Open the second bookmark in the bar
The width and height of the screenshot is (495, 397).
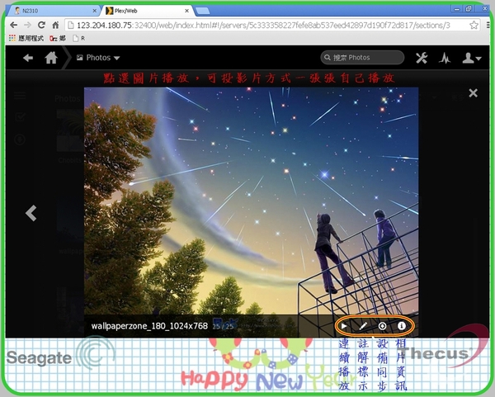click(58, 38)
